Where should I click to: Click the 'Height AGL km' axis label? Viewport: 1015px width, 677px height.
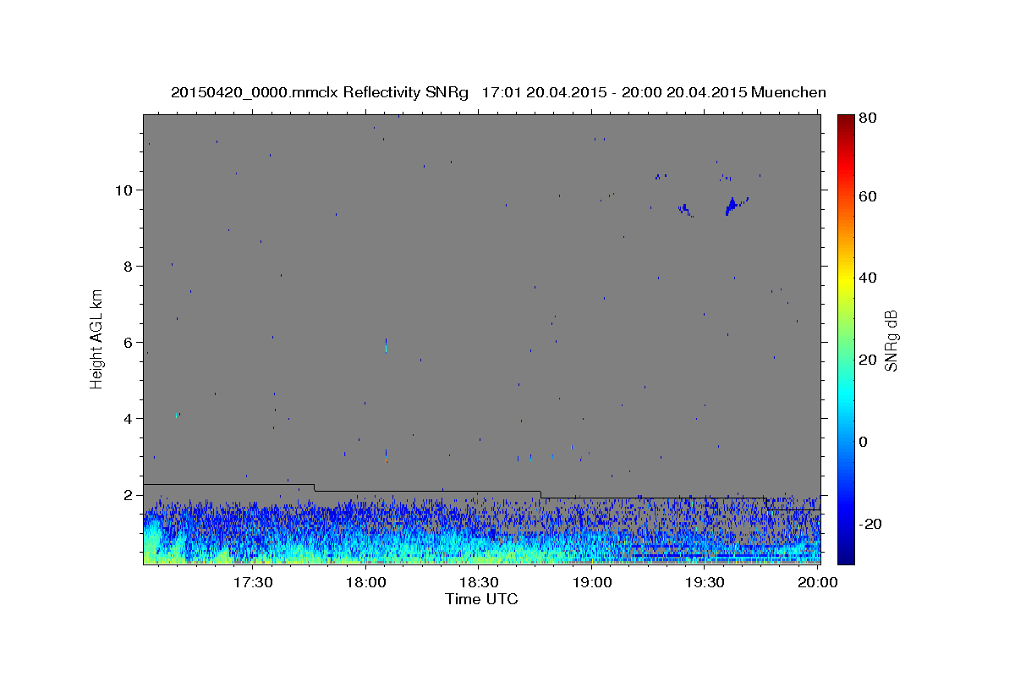(x=97, y=338)
